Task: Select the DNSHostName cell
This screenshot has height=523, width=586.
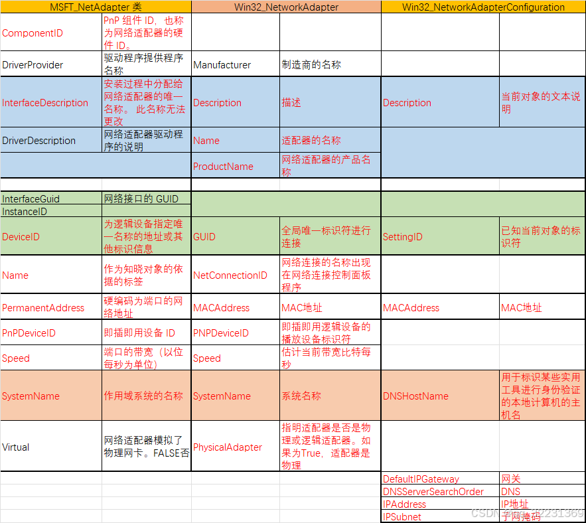Action: (x=440, y=395)
